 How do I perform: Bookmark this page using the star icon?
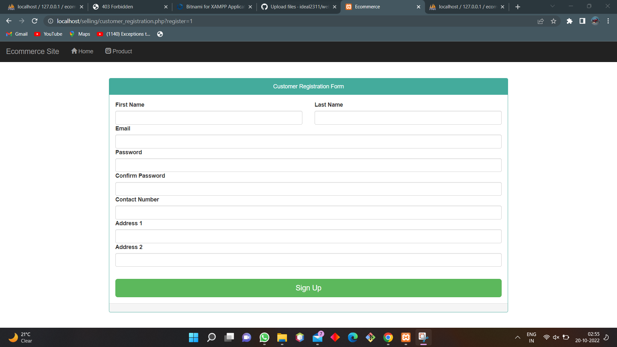click(x=553, y=21)
